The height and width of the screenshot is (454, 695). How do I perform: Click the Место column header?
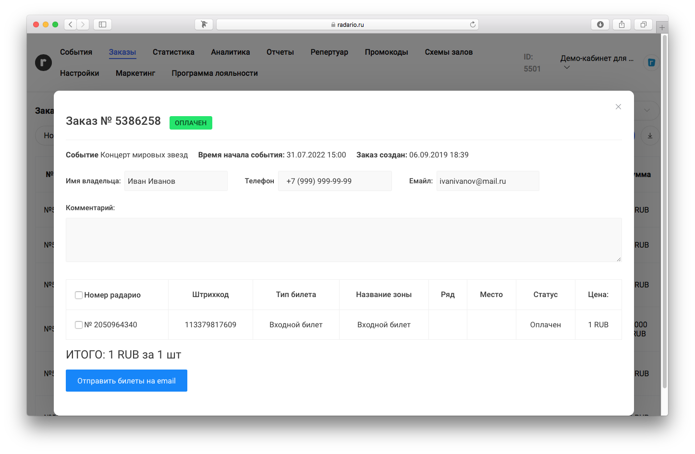[x=491, y=295]
